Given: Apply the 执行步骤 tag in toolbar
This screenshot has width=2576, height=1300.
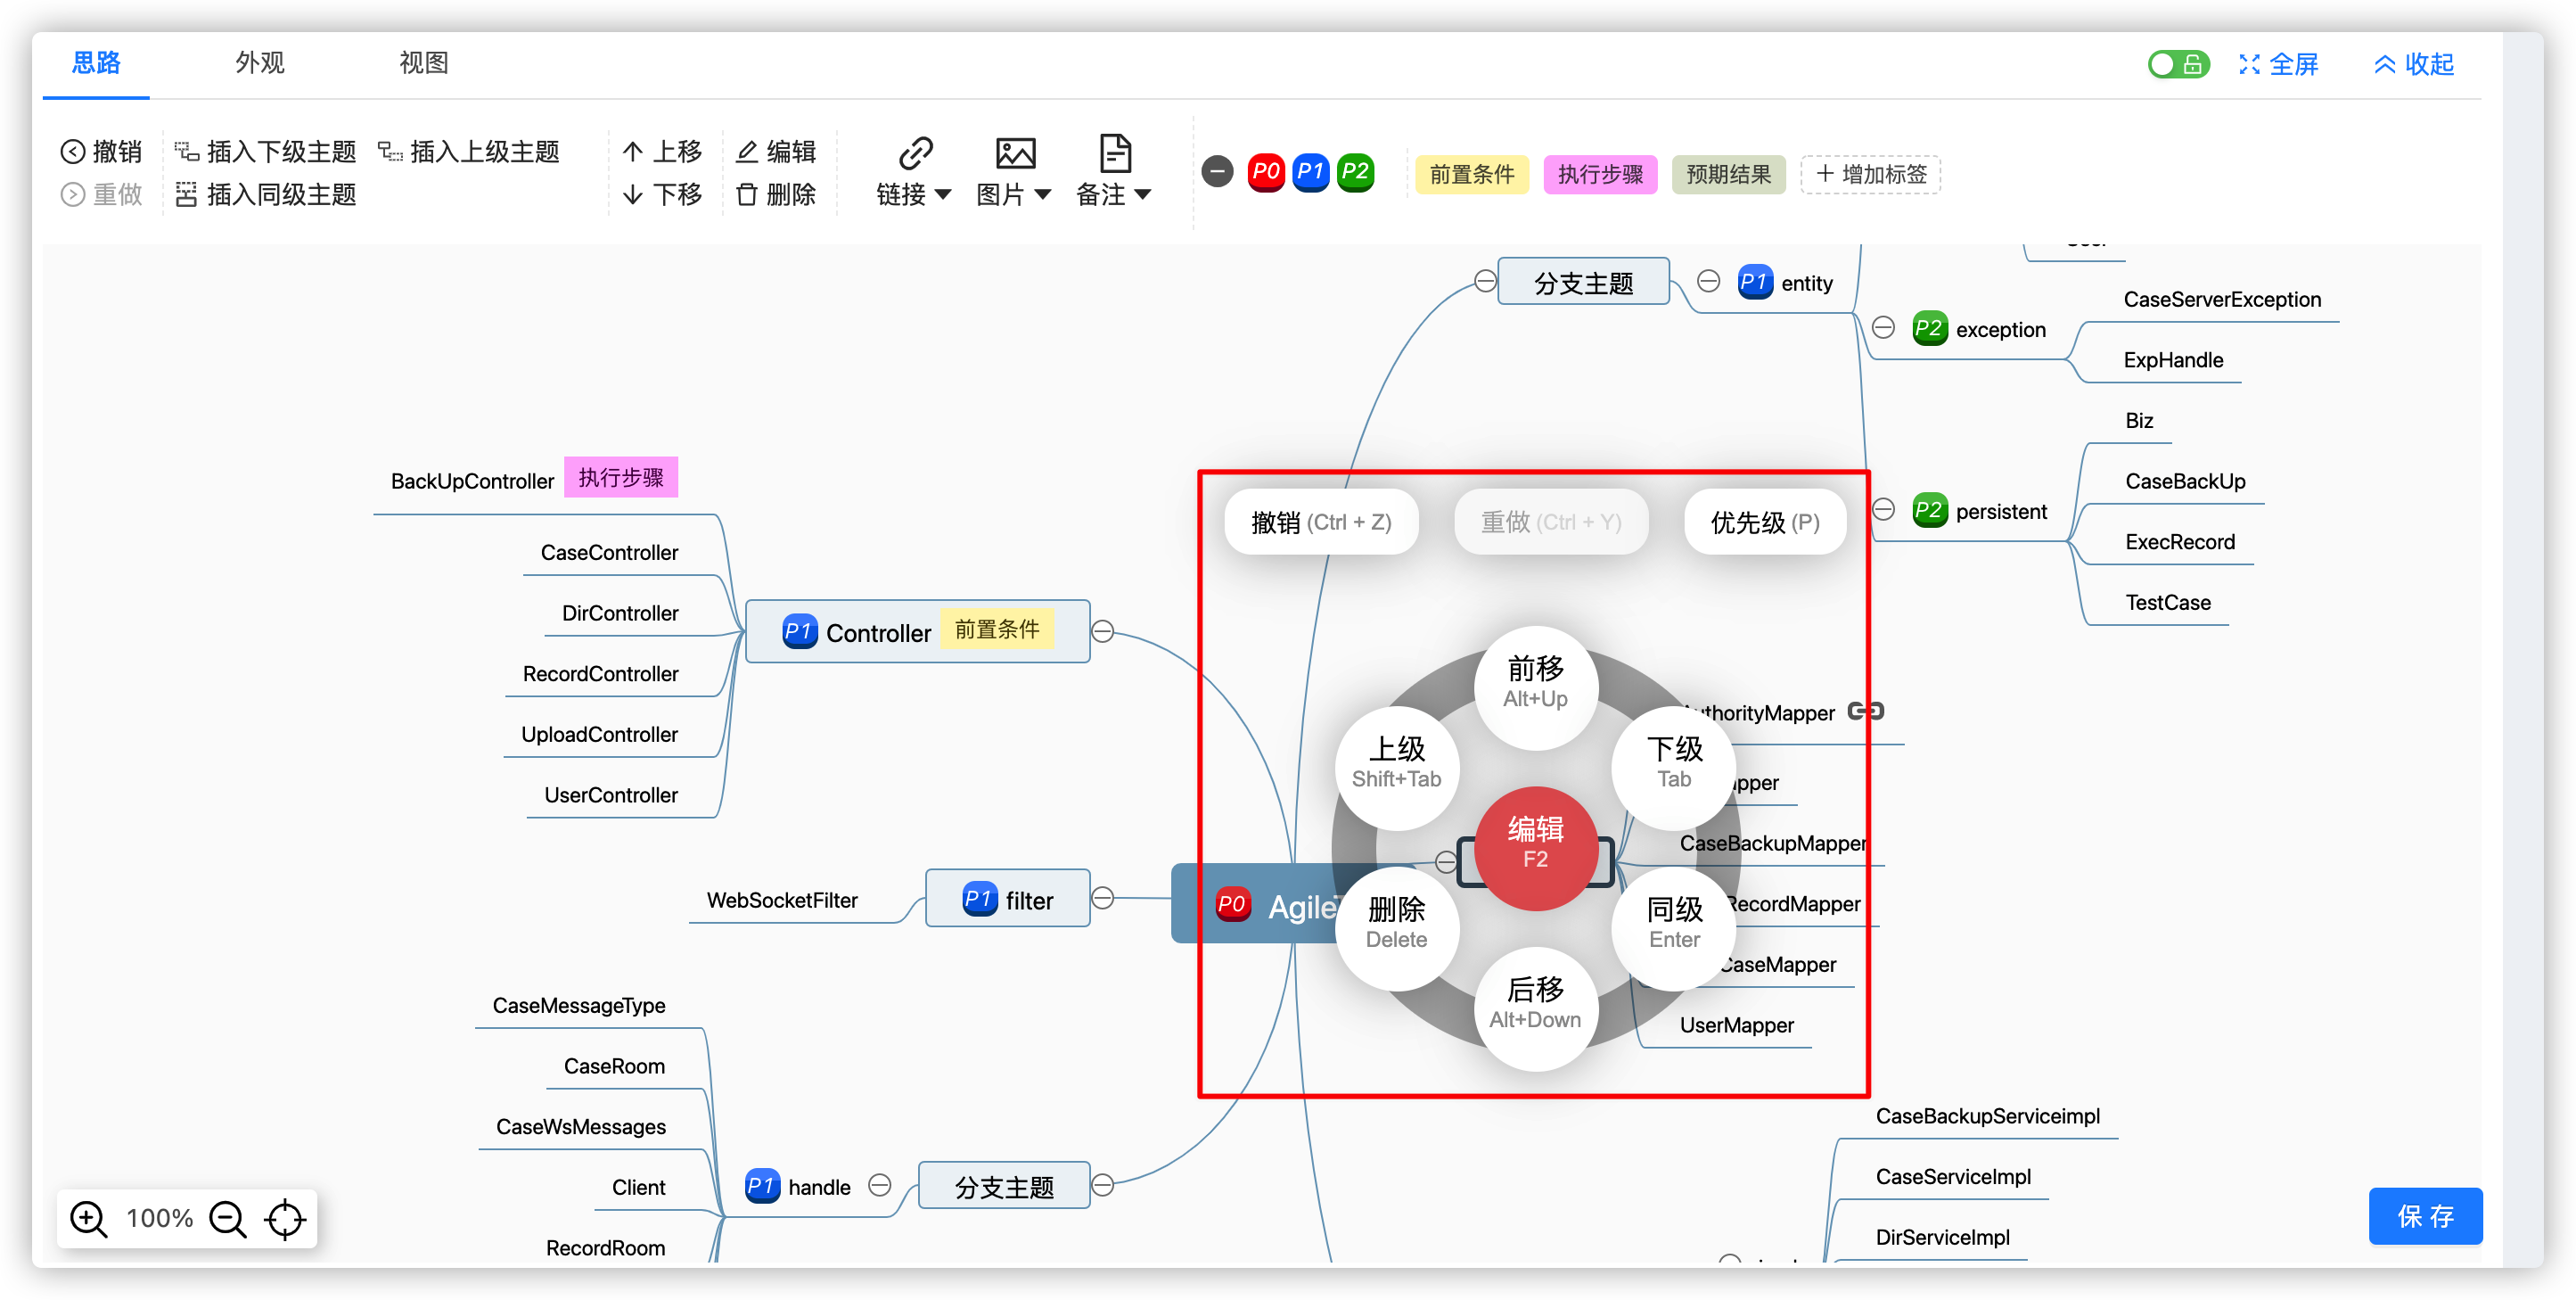Looking at the screenshot, I should [x=1600, y=174].
